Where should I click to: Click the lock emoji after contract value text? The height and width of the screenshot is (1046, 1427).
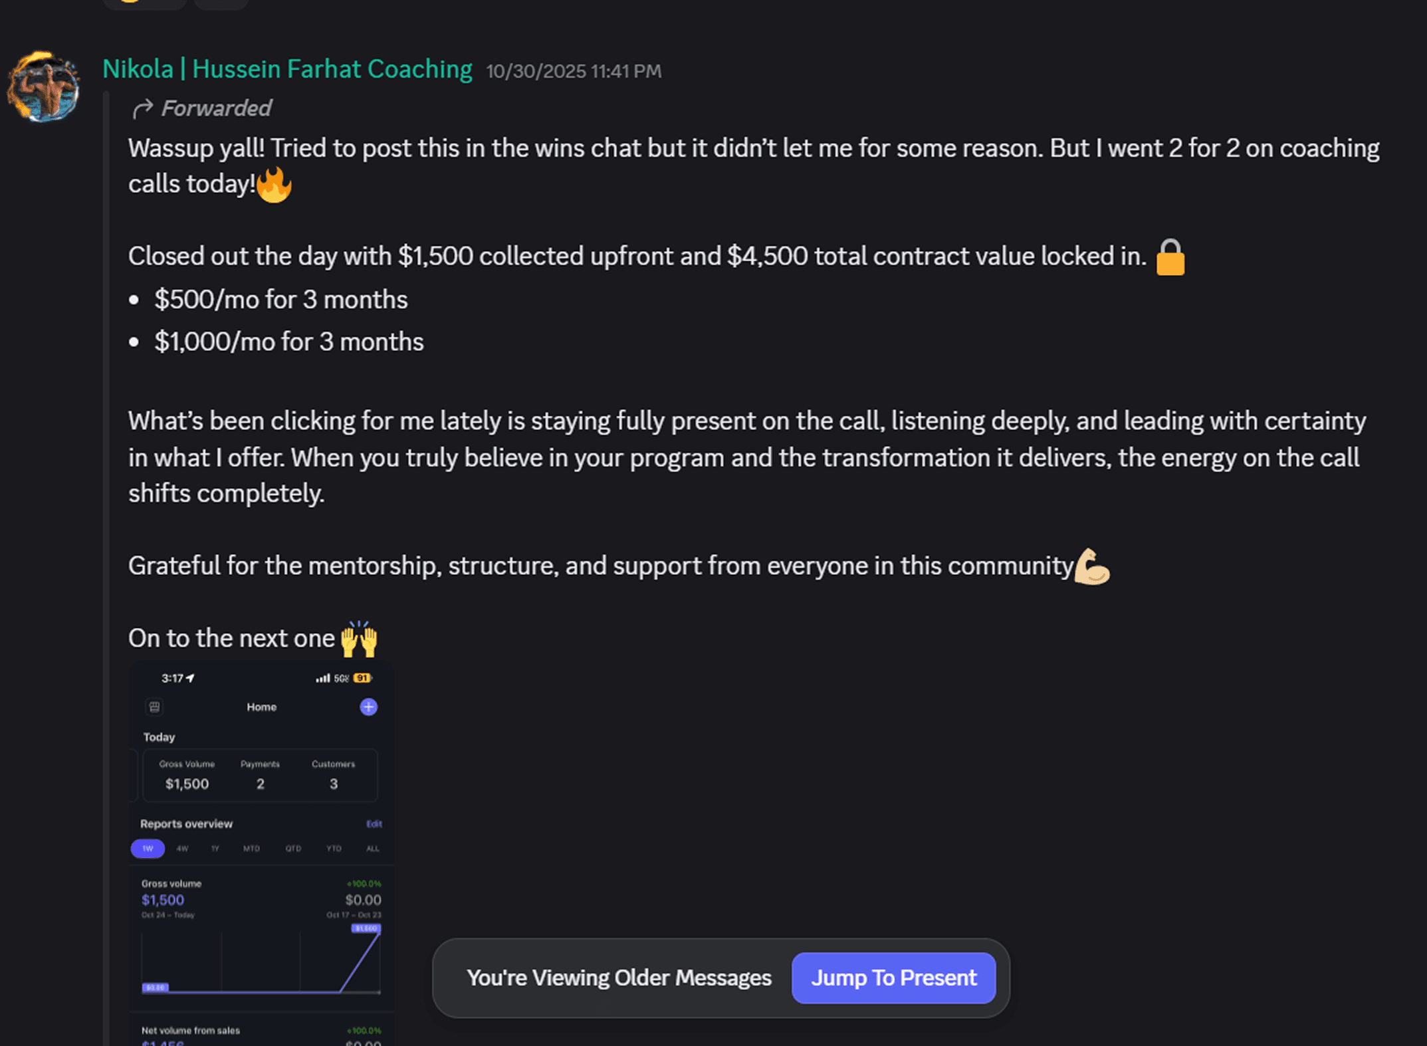[x=1170, y=257]
